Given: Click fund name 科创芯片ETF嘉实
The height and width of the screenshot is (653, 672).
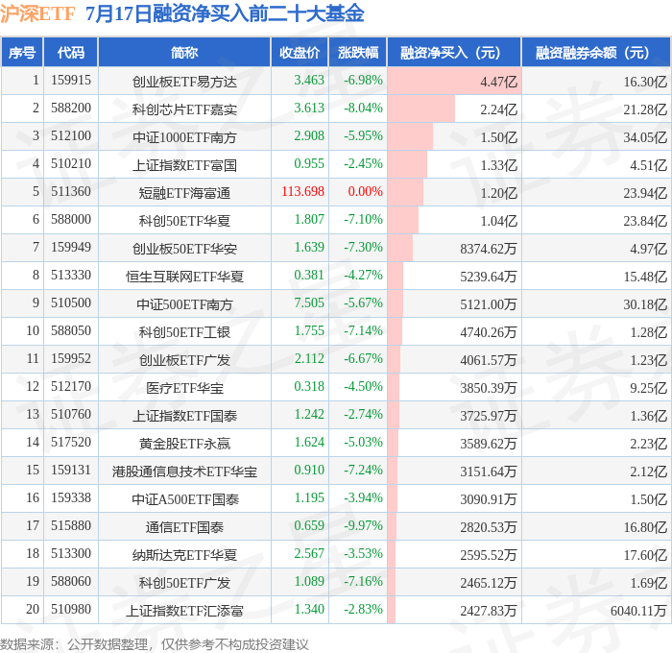Looking at the screenshot, I should [x=184, y=109].
